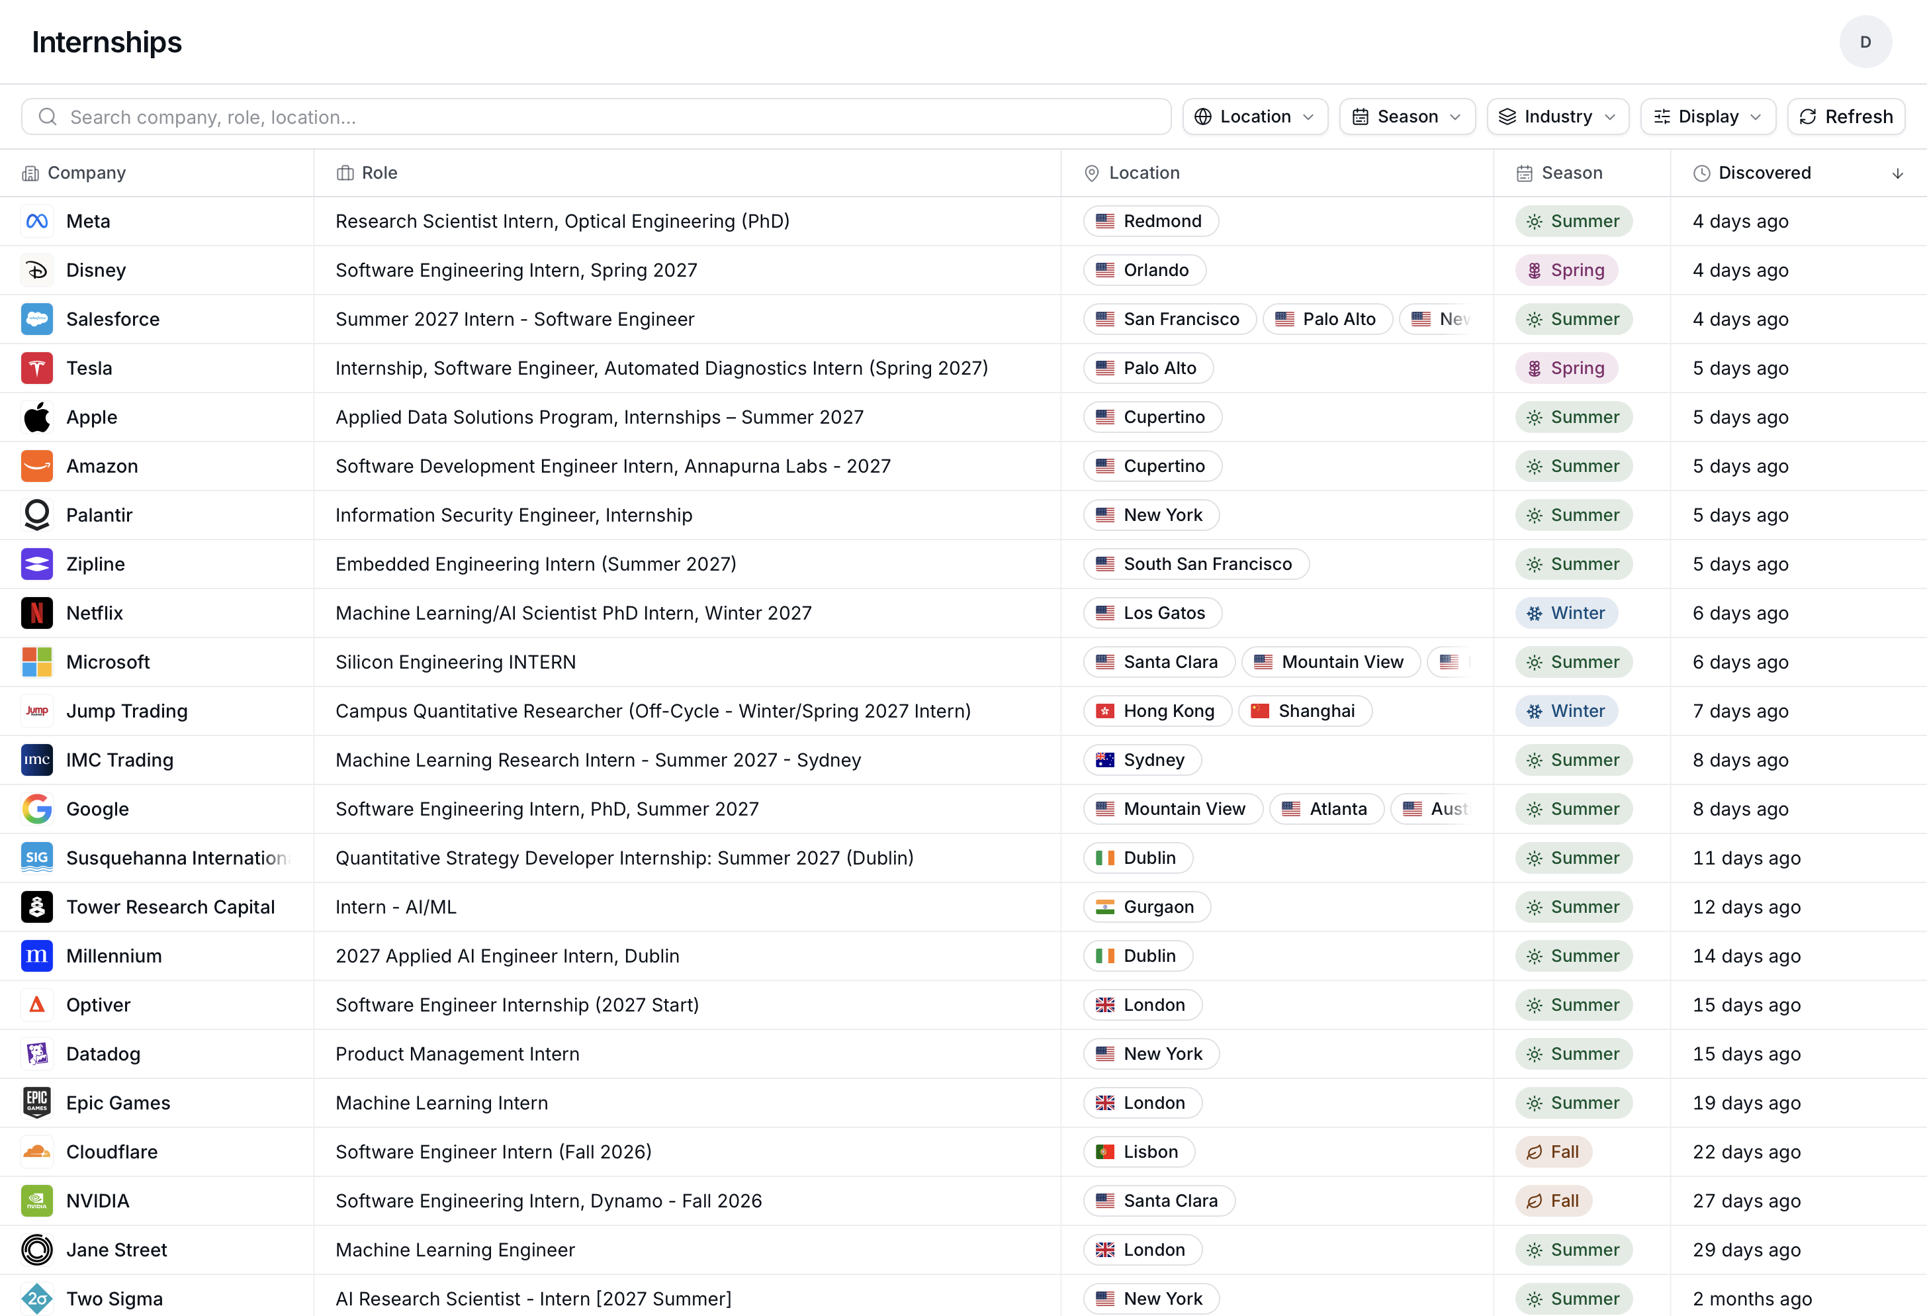Open the Display options dropdown
The height and width of the screenshot is (1316, 1927).
pyautogui.click(x=1707, y=117)
